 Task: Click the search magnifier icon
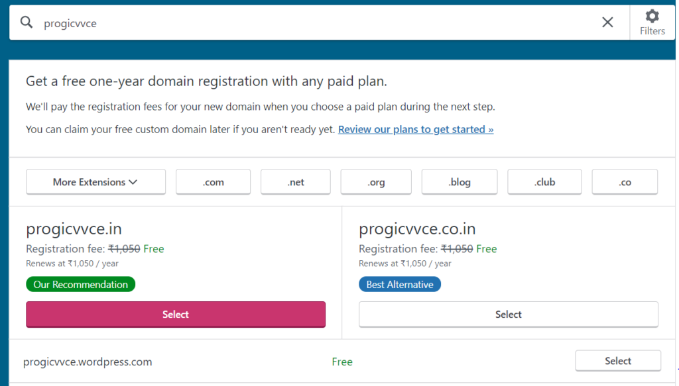point(27,22)
